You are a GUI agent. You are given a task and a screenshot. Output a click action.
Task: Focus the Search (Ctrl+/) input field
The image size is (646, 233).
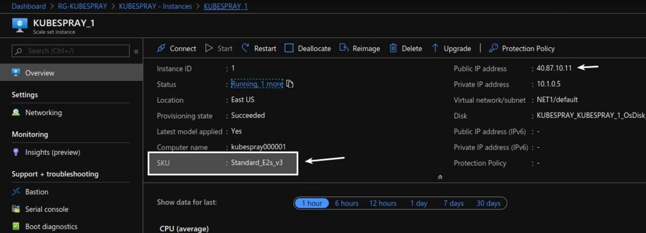[70, 51]
